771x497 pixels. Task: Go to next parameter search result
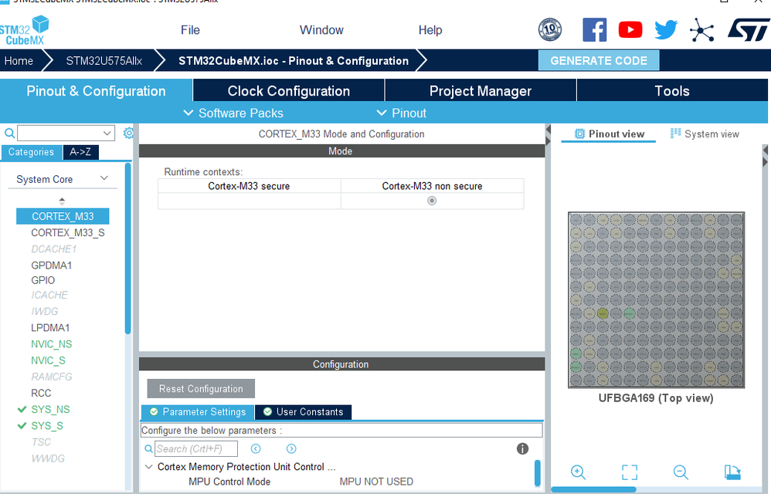(291, 448)
